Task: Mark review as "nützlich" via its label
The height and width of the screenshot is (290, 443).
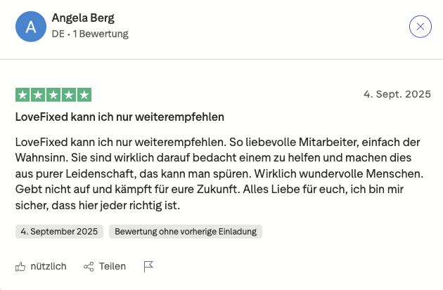Action: pos(49,266)
